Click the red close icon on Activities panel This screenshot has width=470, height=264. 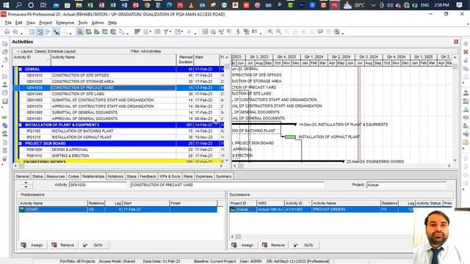pos(456,42)
